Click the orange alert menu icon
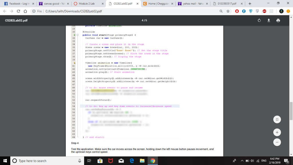The image size is (293, 165). (x=288, y=11)
